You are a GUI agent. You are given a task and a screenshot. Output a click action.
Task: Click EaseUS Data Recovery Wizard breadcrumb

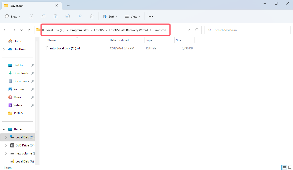point(129,30)
